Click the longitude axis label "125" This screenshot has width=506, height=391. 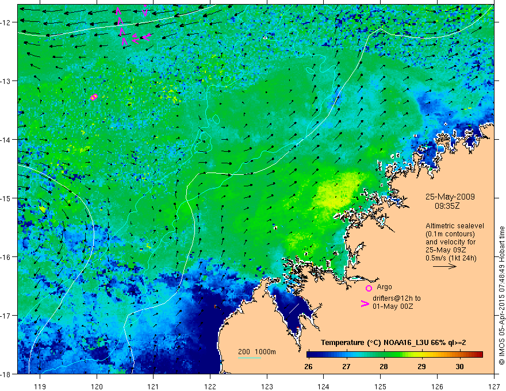[x=381, y=386]
